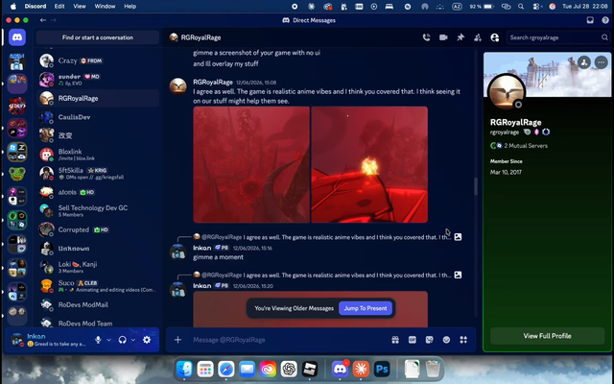This screenshot has width=614, height=384.
Task: Open the sticker picker icon
Action: (x=430, y=340)
